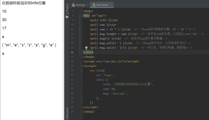Click fold marker at </html> line
The width and height of the screenshot is (209, 120).
[82, 112]
